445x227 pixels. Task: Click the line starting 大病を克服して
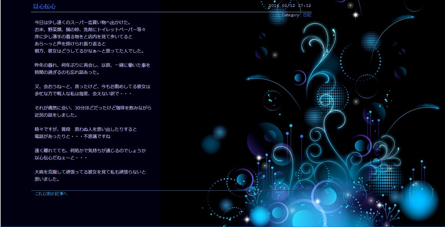tap(90, 172)
